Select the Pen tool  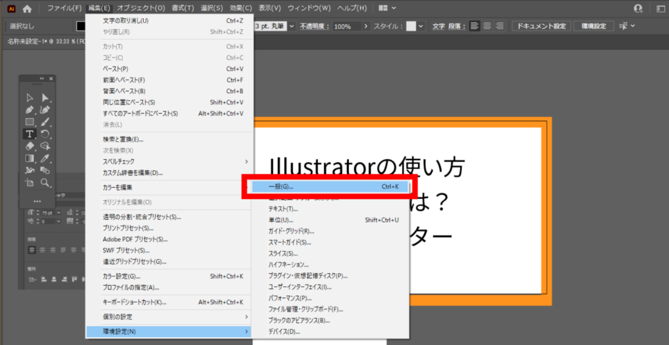coord(29,110)
